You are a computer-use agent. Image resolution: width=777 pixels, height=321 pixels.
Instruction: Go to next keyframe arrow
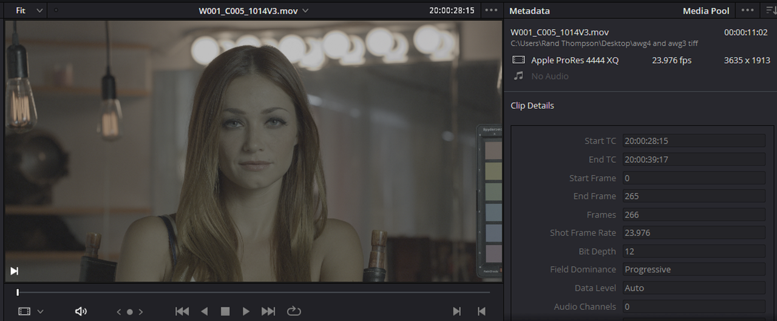[141, 312]
